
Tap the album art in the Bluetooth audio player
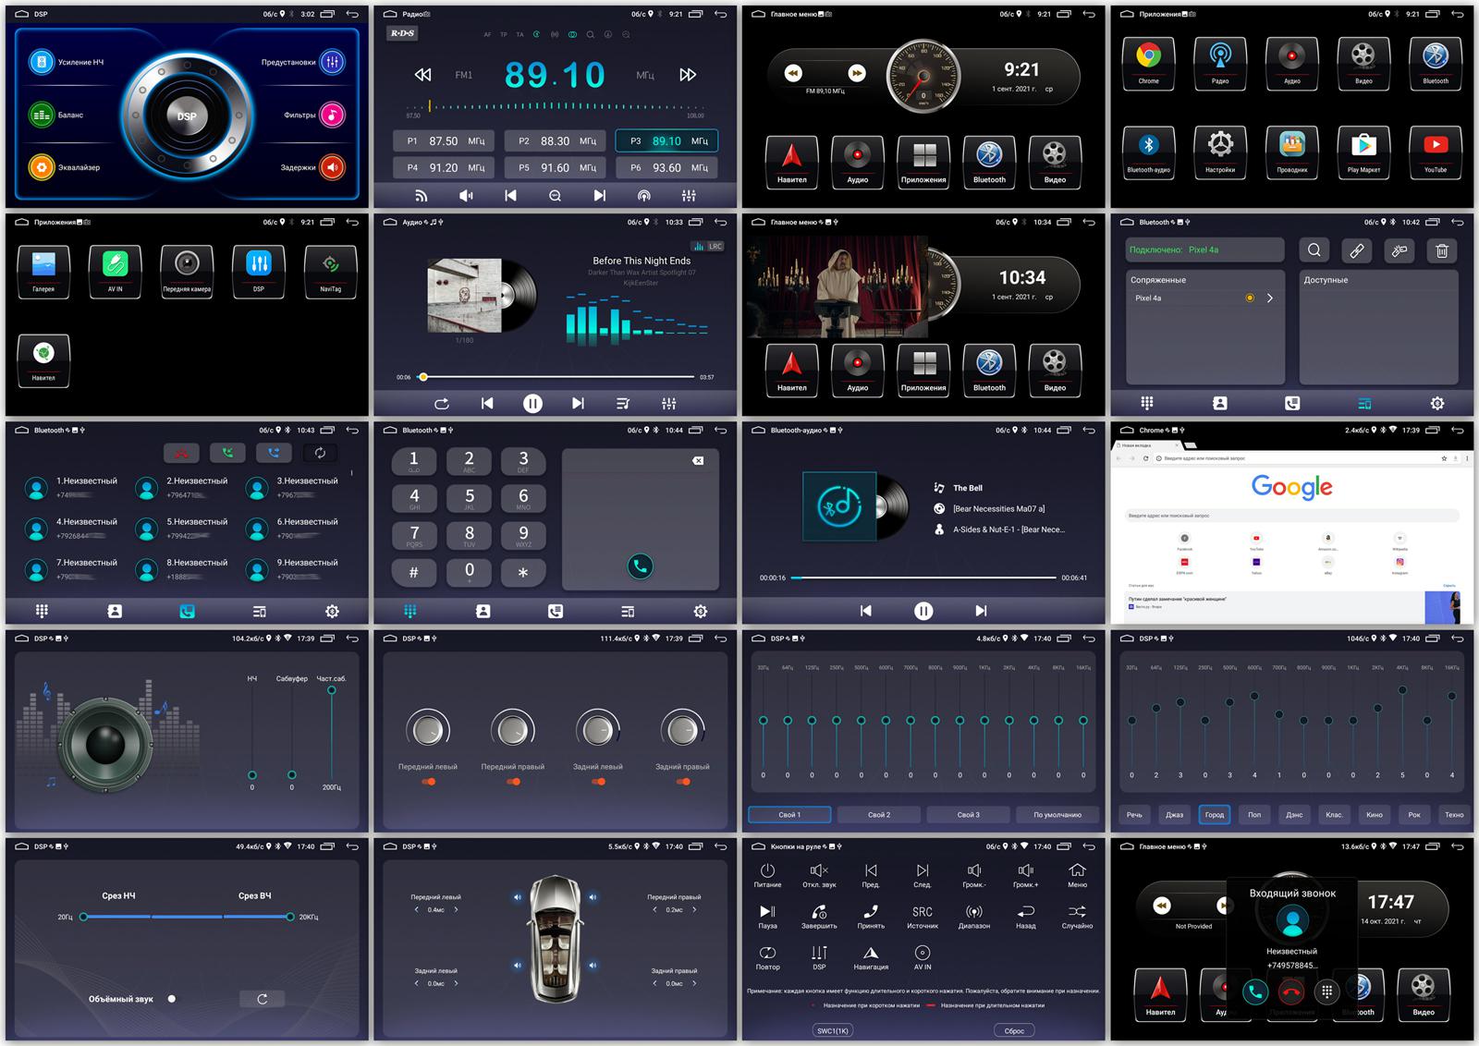click(838, 507)
